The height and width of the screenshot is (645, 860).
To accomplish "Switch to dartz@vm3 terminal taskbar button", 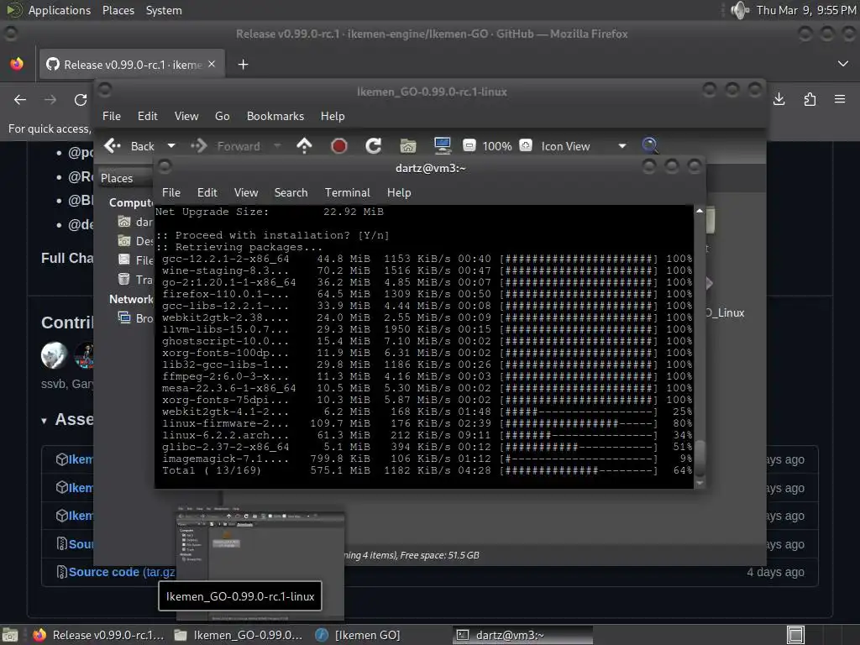I will (x=522, y=635).
